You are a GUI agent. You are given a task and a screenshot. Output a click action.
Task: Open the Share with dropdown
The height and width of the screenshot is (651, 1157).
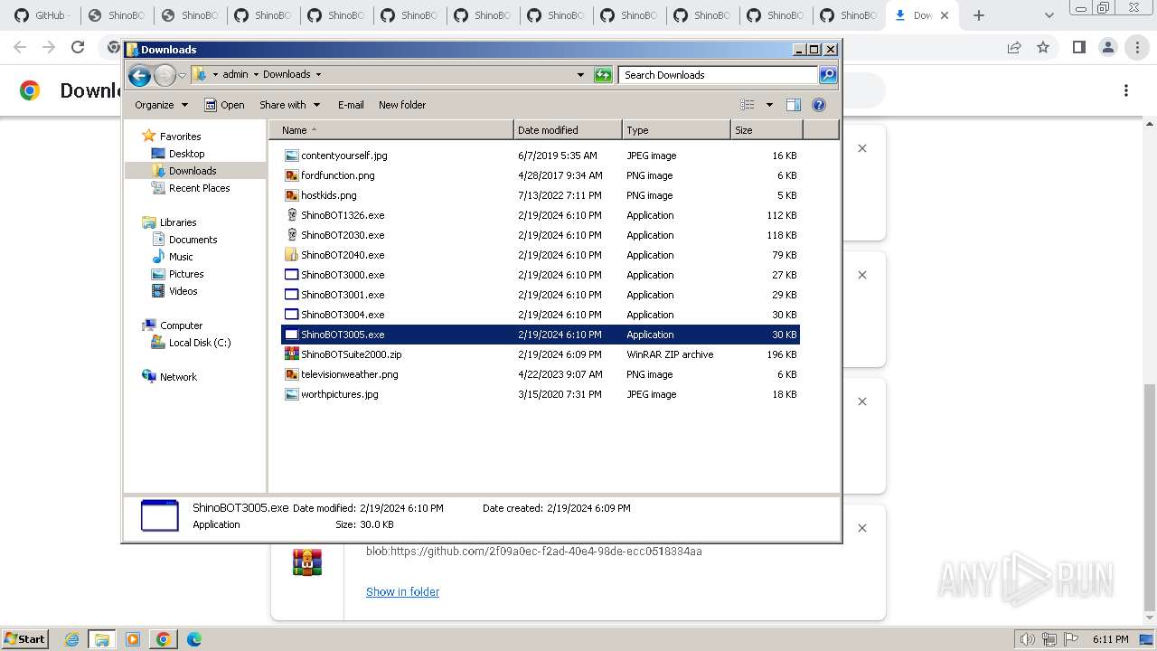[289, 105]
